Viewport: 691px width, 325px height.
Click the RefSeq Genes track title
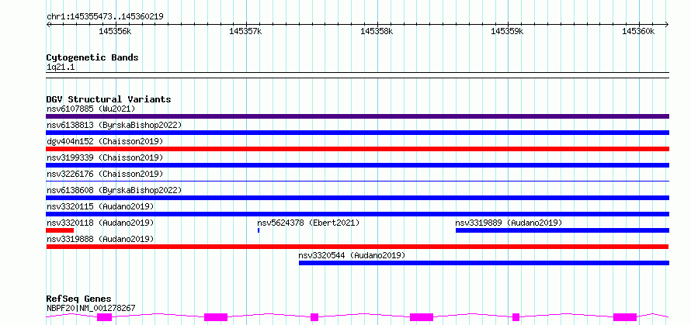point(78,299)
